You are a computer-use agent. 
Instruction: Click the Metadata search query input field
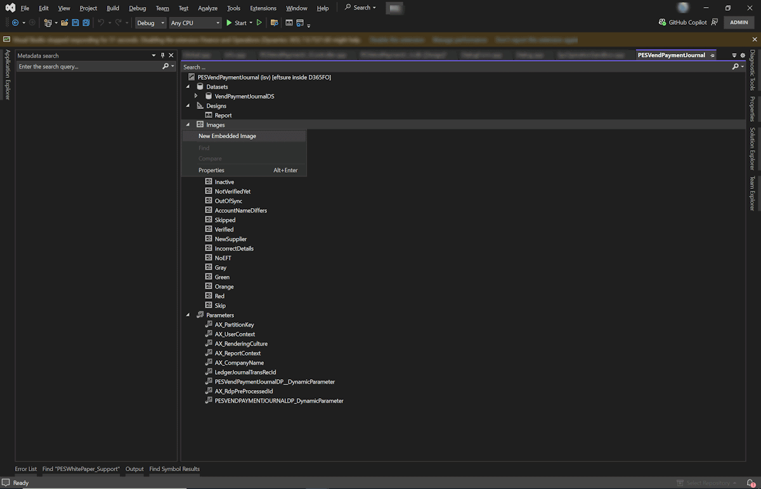(x=88, y=66)
